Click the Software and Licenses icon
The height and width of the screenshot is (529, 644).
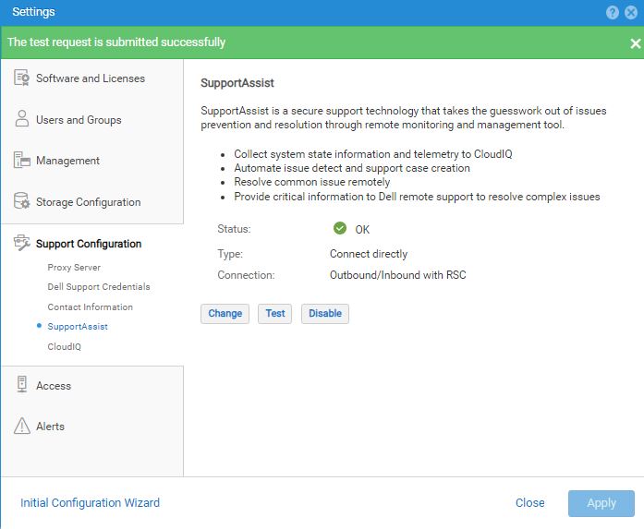(x=22, y=78)
